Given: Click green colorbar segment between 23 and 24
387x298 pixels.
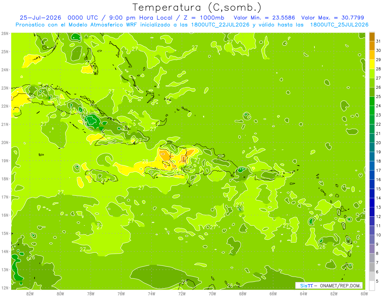Looking at the screenshot, I should (x=372, y=110).
